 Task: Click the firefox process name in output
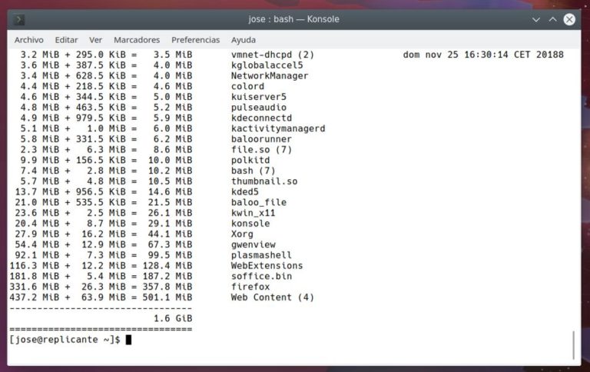click(x=250, y=287)
